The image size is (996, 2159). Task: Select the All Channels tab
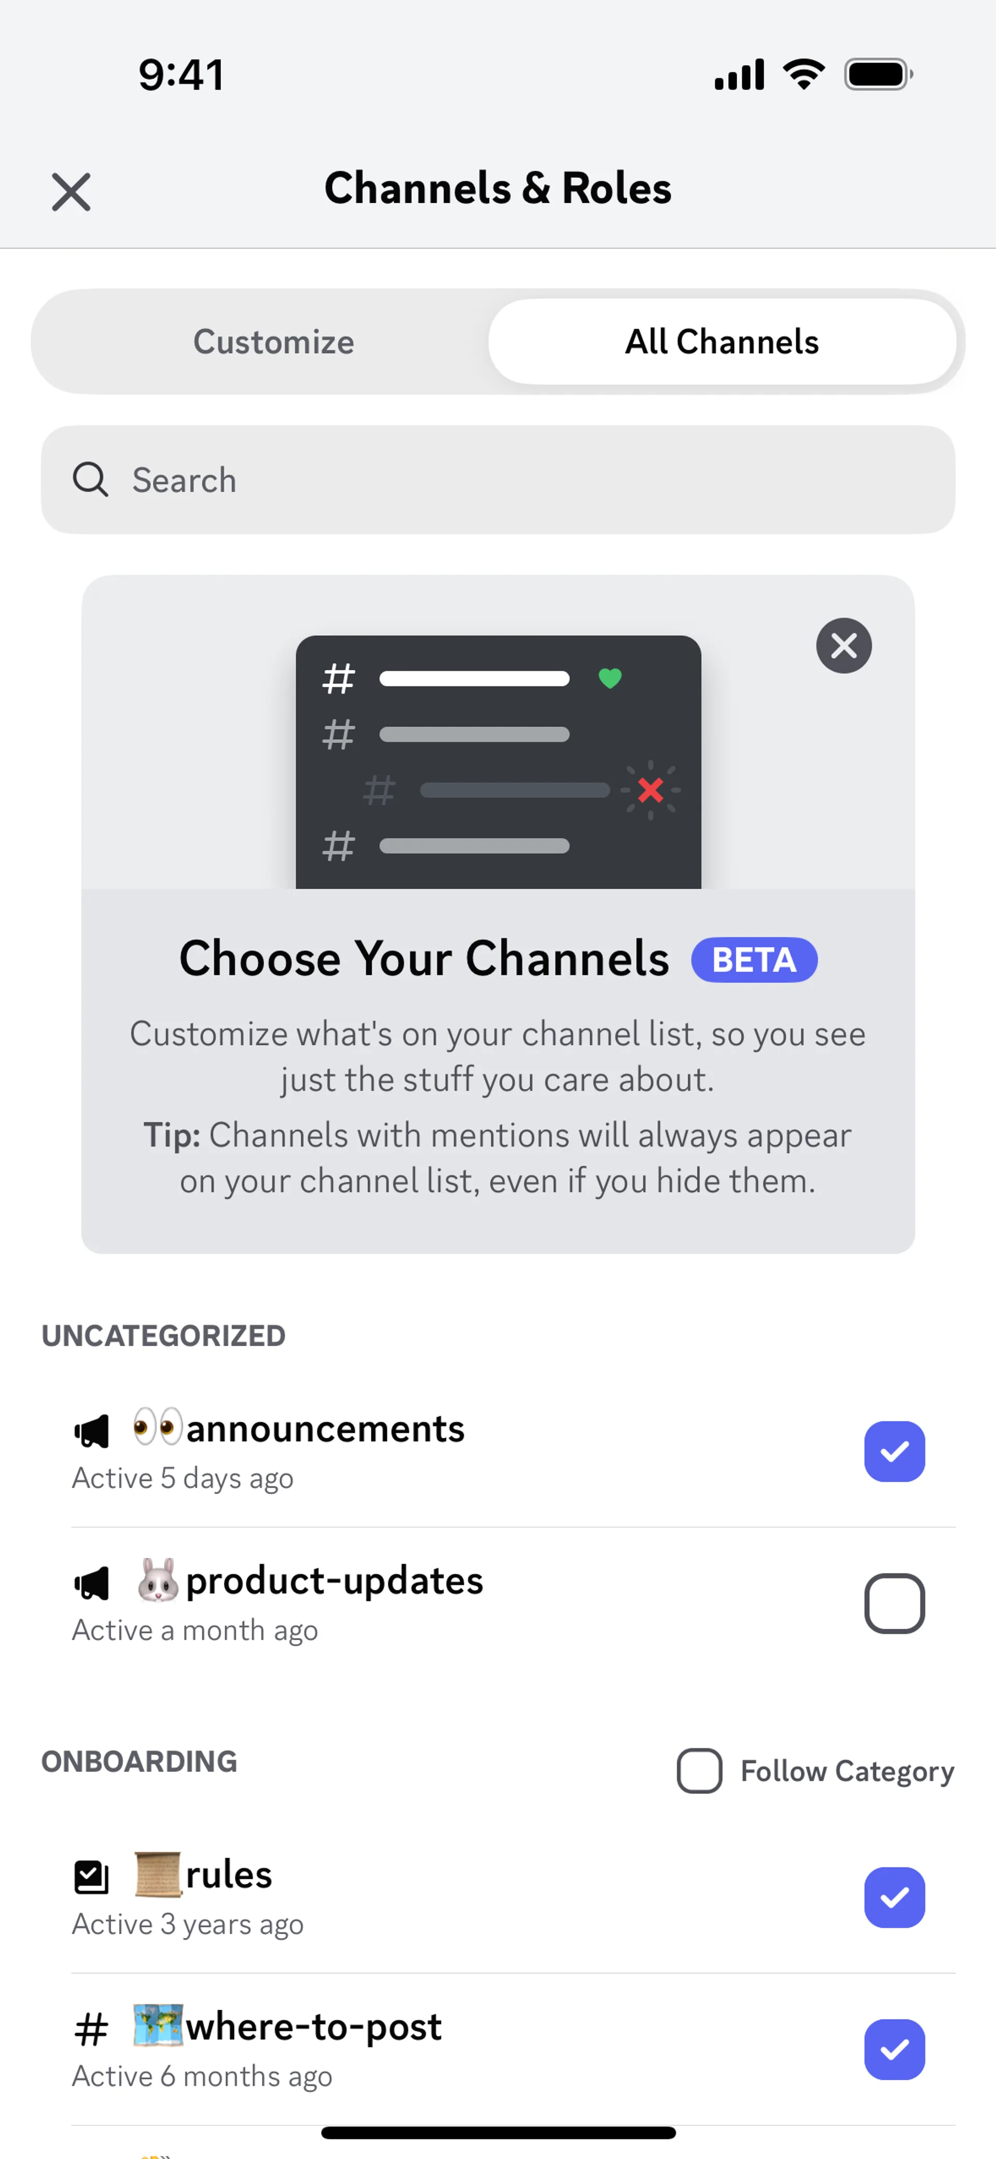click(722, 342)
